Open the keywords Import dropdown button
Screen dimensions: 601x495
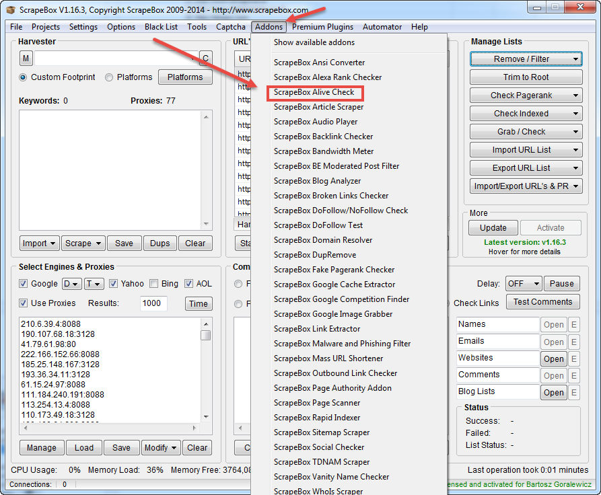(40, 243)
